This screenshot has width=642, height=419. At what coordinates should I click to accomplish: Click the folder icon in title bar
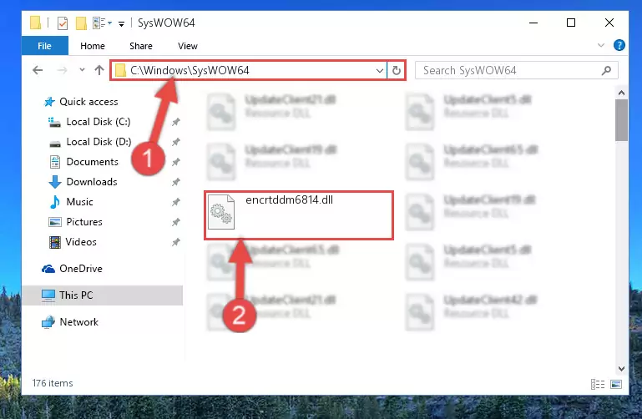pyautogui.click(x=36, y=23)
